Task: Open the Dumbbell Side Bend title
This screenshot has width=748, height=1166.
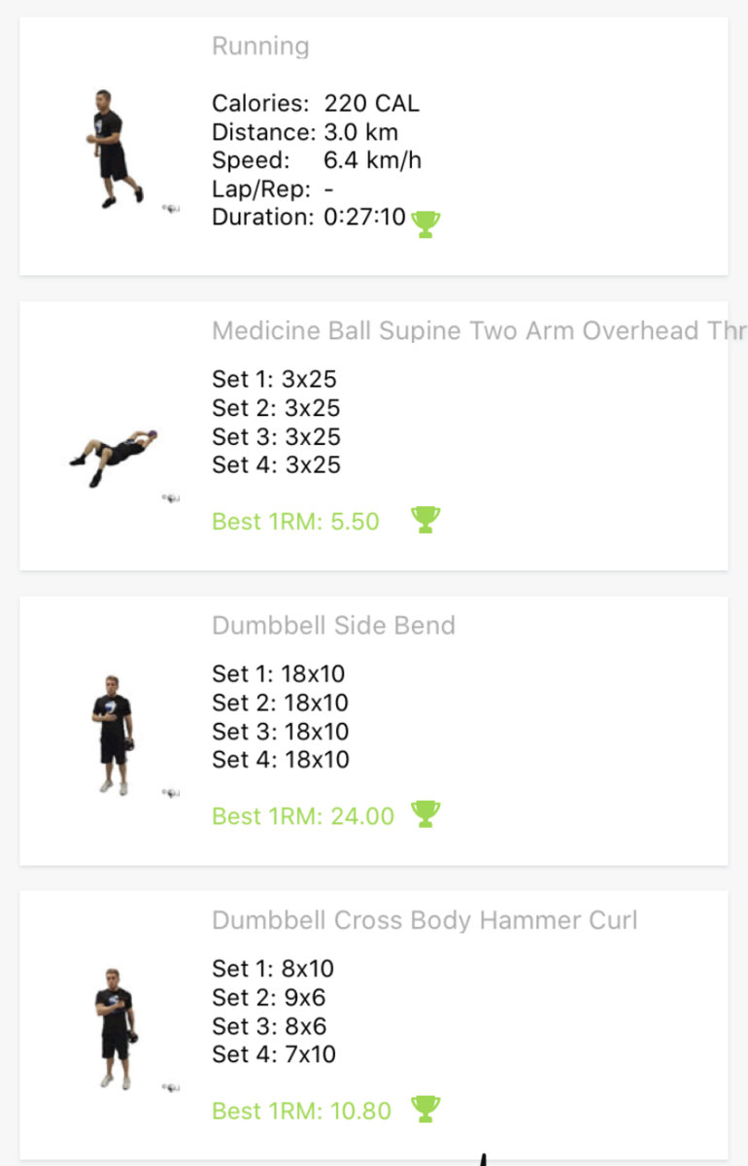Action: coord(333,625)
